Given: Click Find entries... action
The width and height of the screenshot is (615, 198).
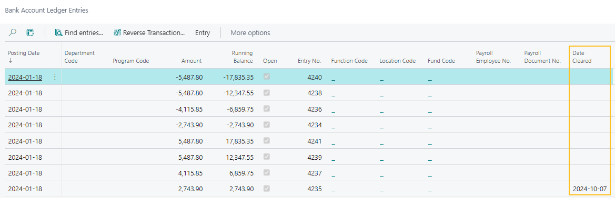Looking at the screenshot, I should 79,33.
